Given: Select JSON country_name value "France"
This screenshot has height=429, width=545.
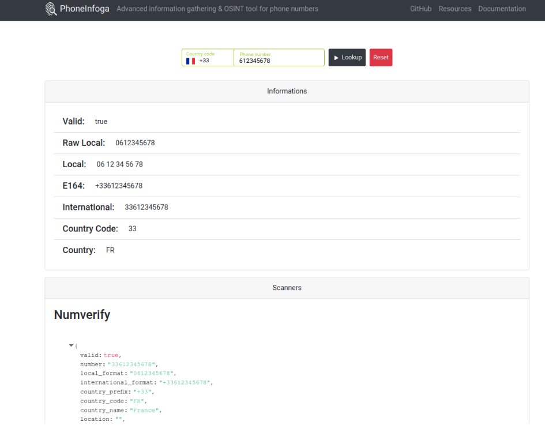Looking at the screenshot, I should [144, 410].
